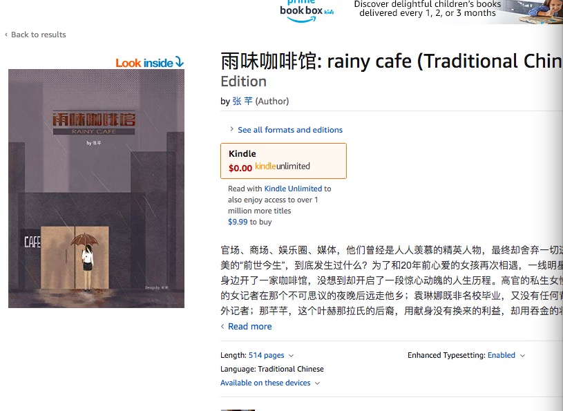Viewport: 563px width, 411px height.
Task: Follow the Kindle Unlimited link
Action: click(x=293, y=189)
